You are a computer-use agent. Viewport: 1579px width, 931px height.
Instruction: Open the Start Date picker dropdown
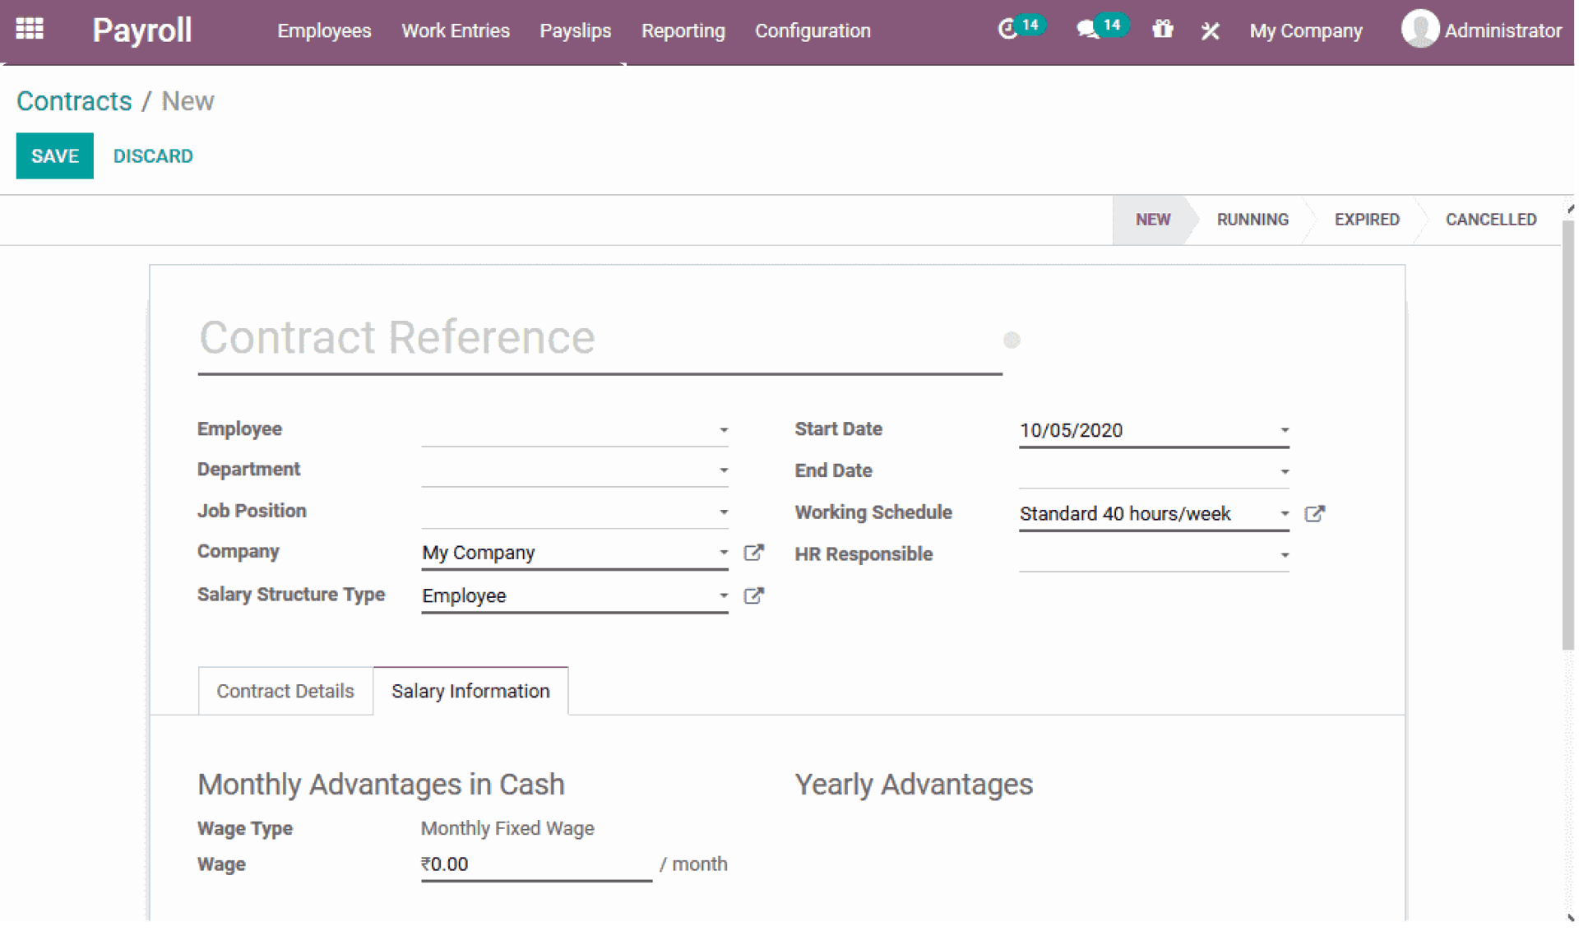coord(1284,430)
